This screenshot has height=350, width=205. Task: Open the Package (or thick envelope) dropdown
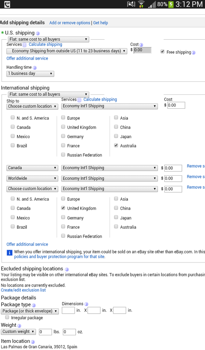point(30,311)
